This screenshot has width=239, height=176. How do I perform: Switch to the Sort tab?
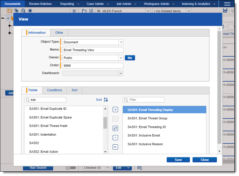(x=75, y=90)
